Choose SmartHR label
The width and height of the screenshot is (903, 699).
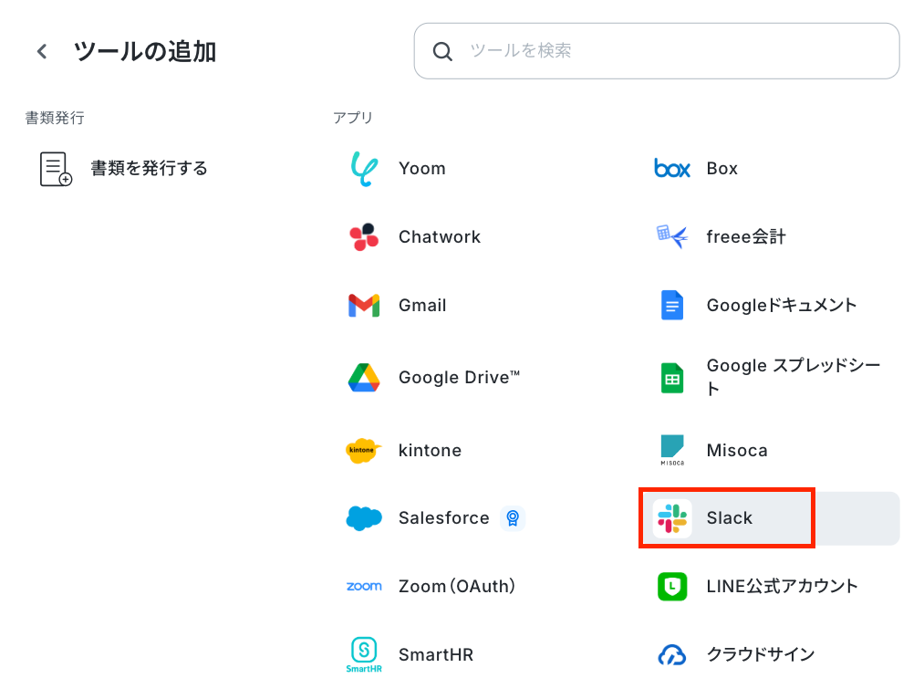436,654
